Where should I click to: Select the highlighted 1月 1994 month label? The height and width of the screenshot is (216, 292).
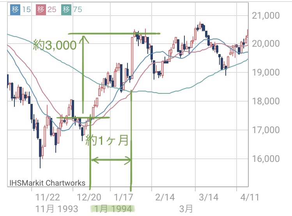[x=112, y=209]
